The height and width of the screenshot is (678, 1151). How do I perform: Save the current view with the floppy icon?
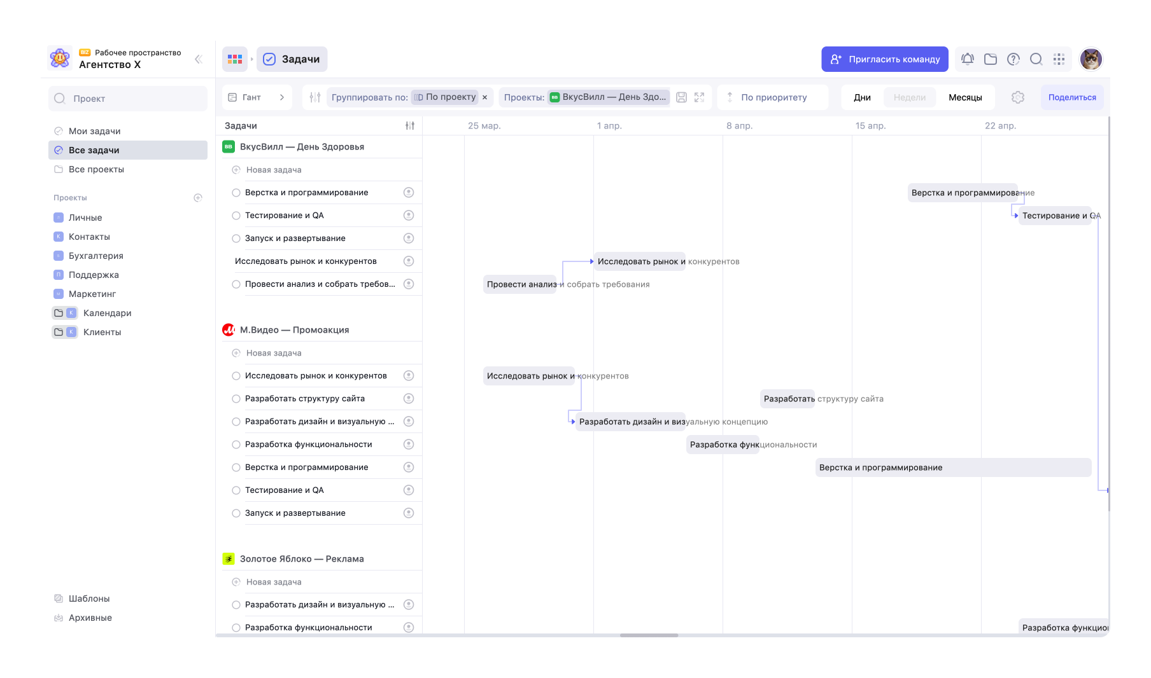point(681,97)
